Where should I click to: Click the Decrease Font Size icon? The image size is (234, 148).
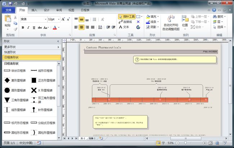[68, 19]
